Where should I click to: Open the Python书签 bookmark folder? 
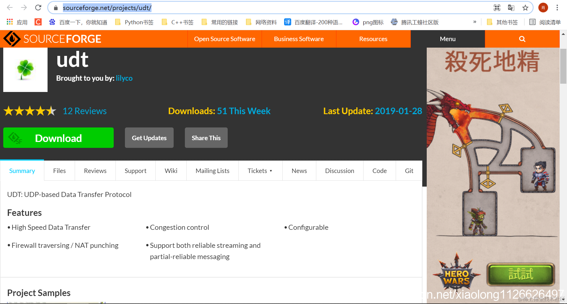134,22
